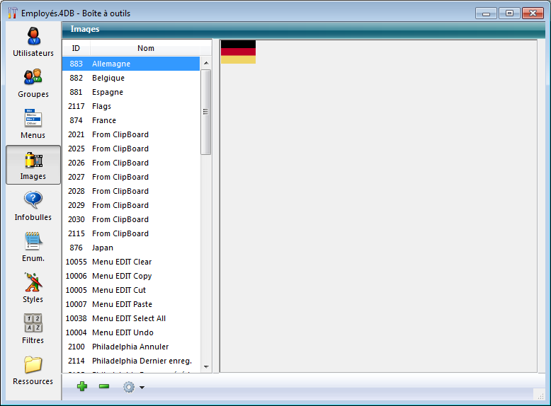Click the green plus add image button
The width and height of the screenshot is (551, 406).
(x=82, y=386)
